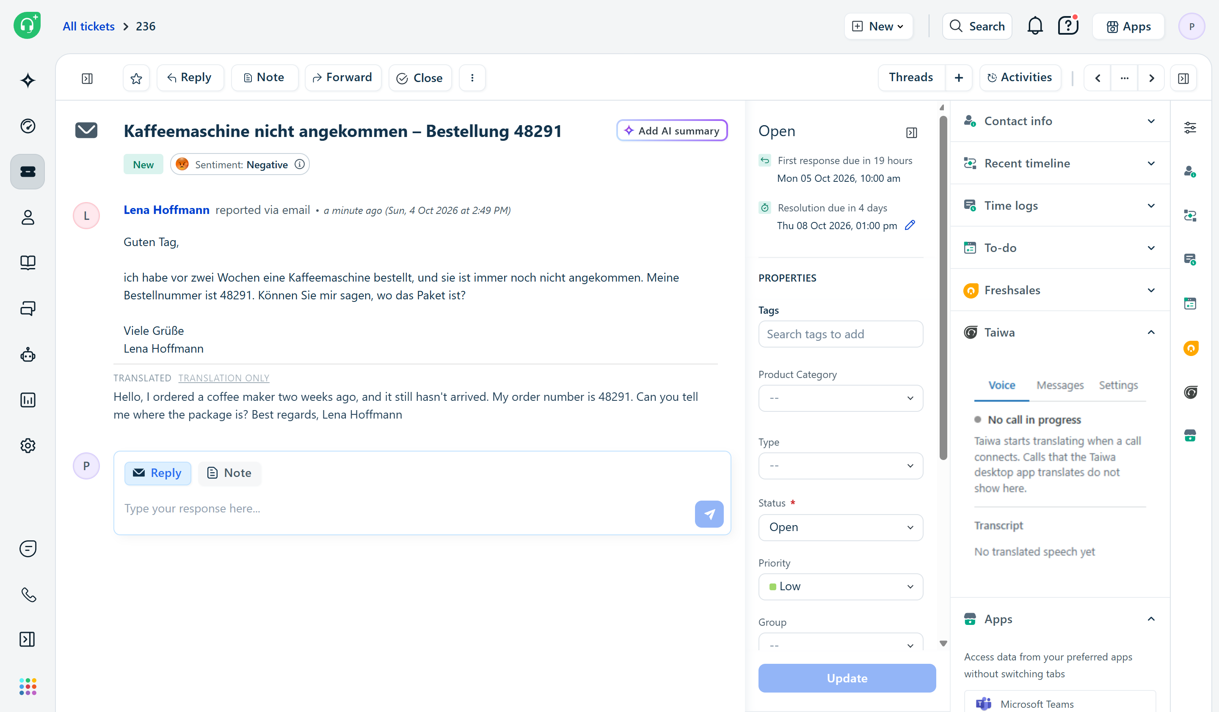
Task: Click the filter sliders icon in right rail
Action: coord(1190,128)
